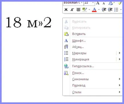Click the document text "18 м»2"
The width and height of the screenshot is (124, 104).
pyautogui.click(x=29, y=22)
